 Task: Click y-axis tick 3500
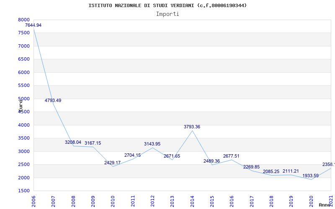coord(24,138)
